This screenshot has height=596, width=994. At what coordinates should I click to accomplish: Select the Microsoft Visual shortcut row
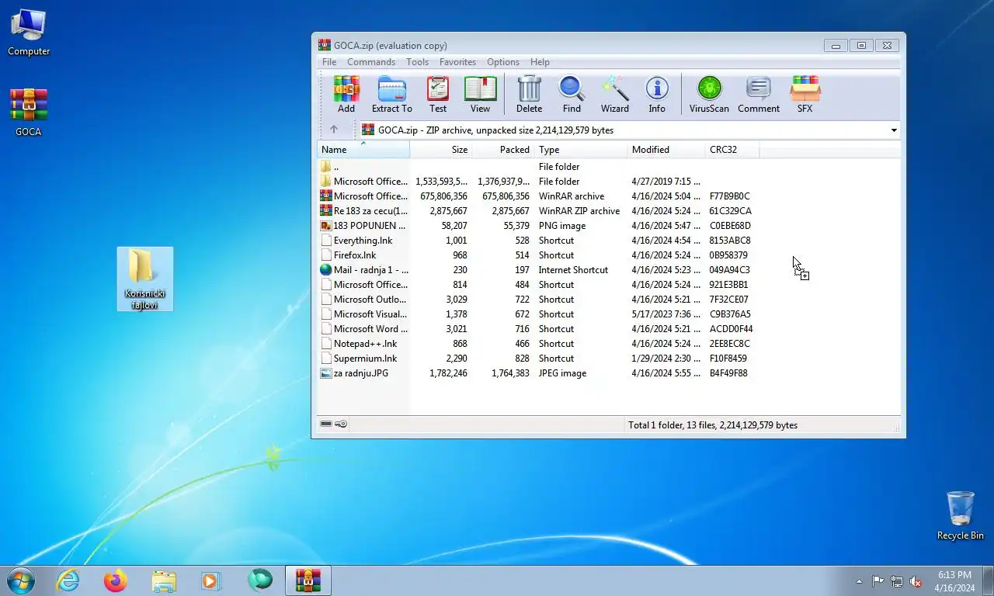point(609,314)
